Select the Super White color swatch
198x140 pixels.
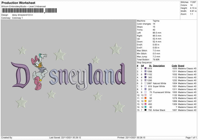click(146, 86)
